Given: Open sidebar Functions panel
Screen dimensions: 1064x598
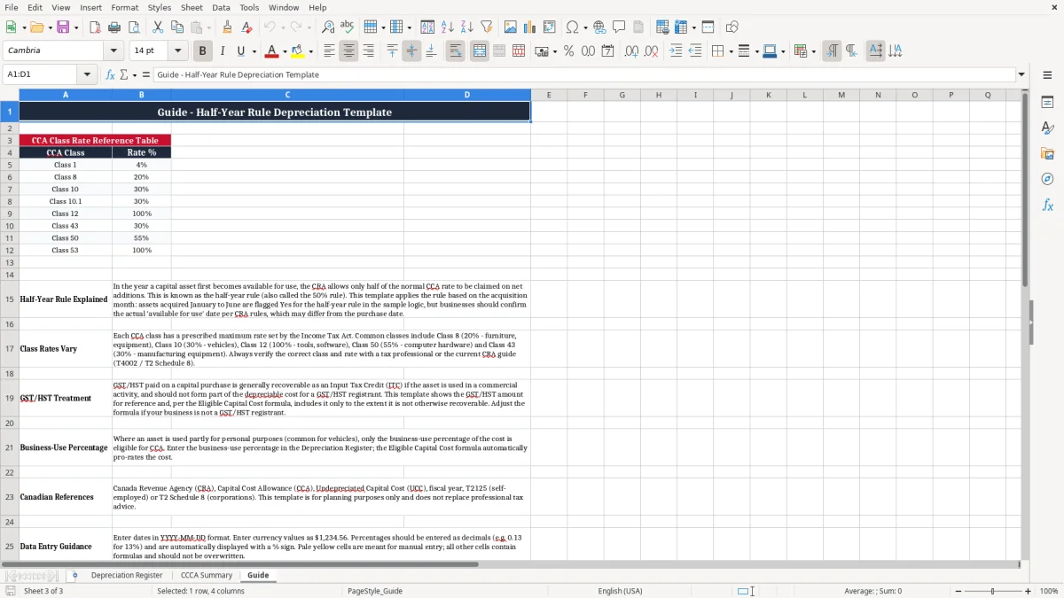Looking at the screenshot, I should tap(1047, 205).
